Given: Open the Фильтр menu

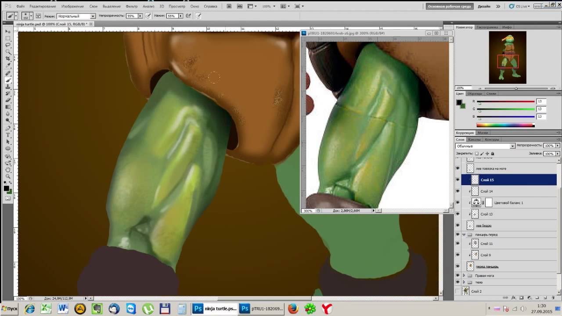Looking at the screenshot, I should 131,7.
